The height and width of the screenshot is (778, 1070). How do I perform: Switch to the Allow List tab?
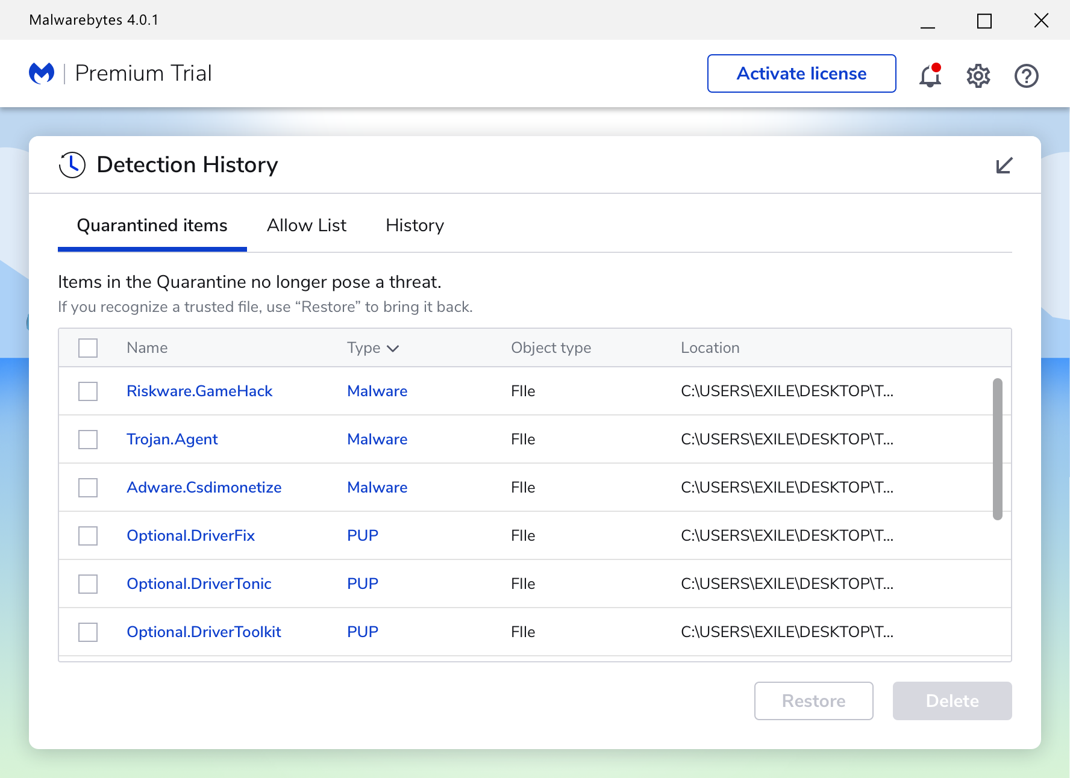[307, 226]
